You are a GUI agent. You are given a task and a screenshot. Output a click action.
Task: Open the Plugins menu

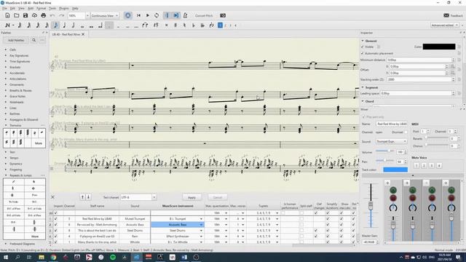pyautogui.click(x=64, y=8)
